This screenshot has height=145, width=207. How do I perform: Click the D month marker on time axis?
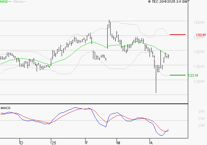[22, 143]
